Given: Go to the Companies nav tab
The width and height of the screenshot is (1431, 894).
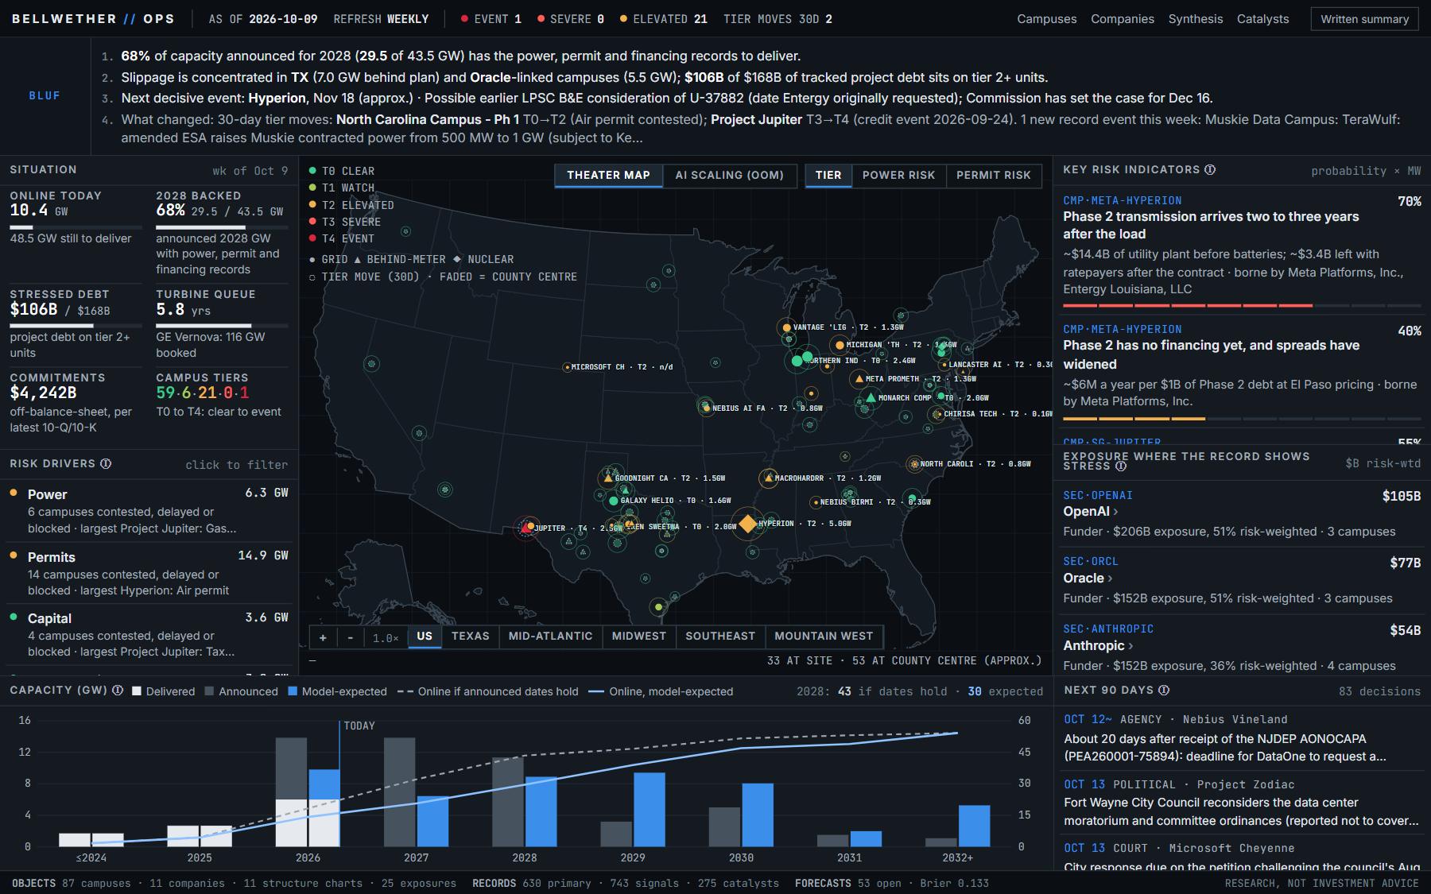Looking at the screenshot, I should click(x=1122, y=19).
